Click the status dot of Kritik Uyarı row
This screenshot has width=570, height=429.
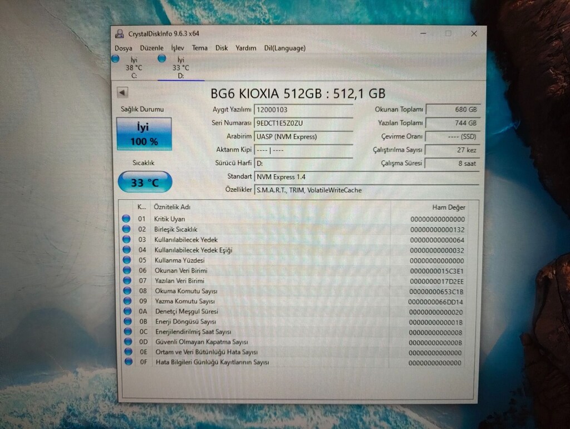[x=126, y=219]
